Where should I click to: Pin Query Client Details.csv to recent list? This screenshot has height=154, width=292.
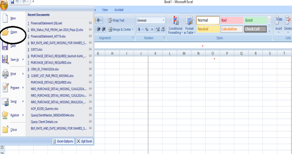[x=90, y=122]
